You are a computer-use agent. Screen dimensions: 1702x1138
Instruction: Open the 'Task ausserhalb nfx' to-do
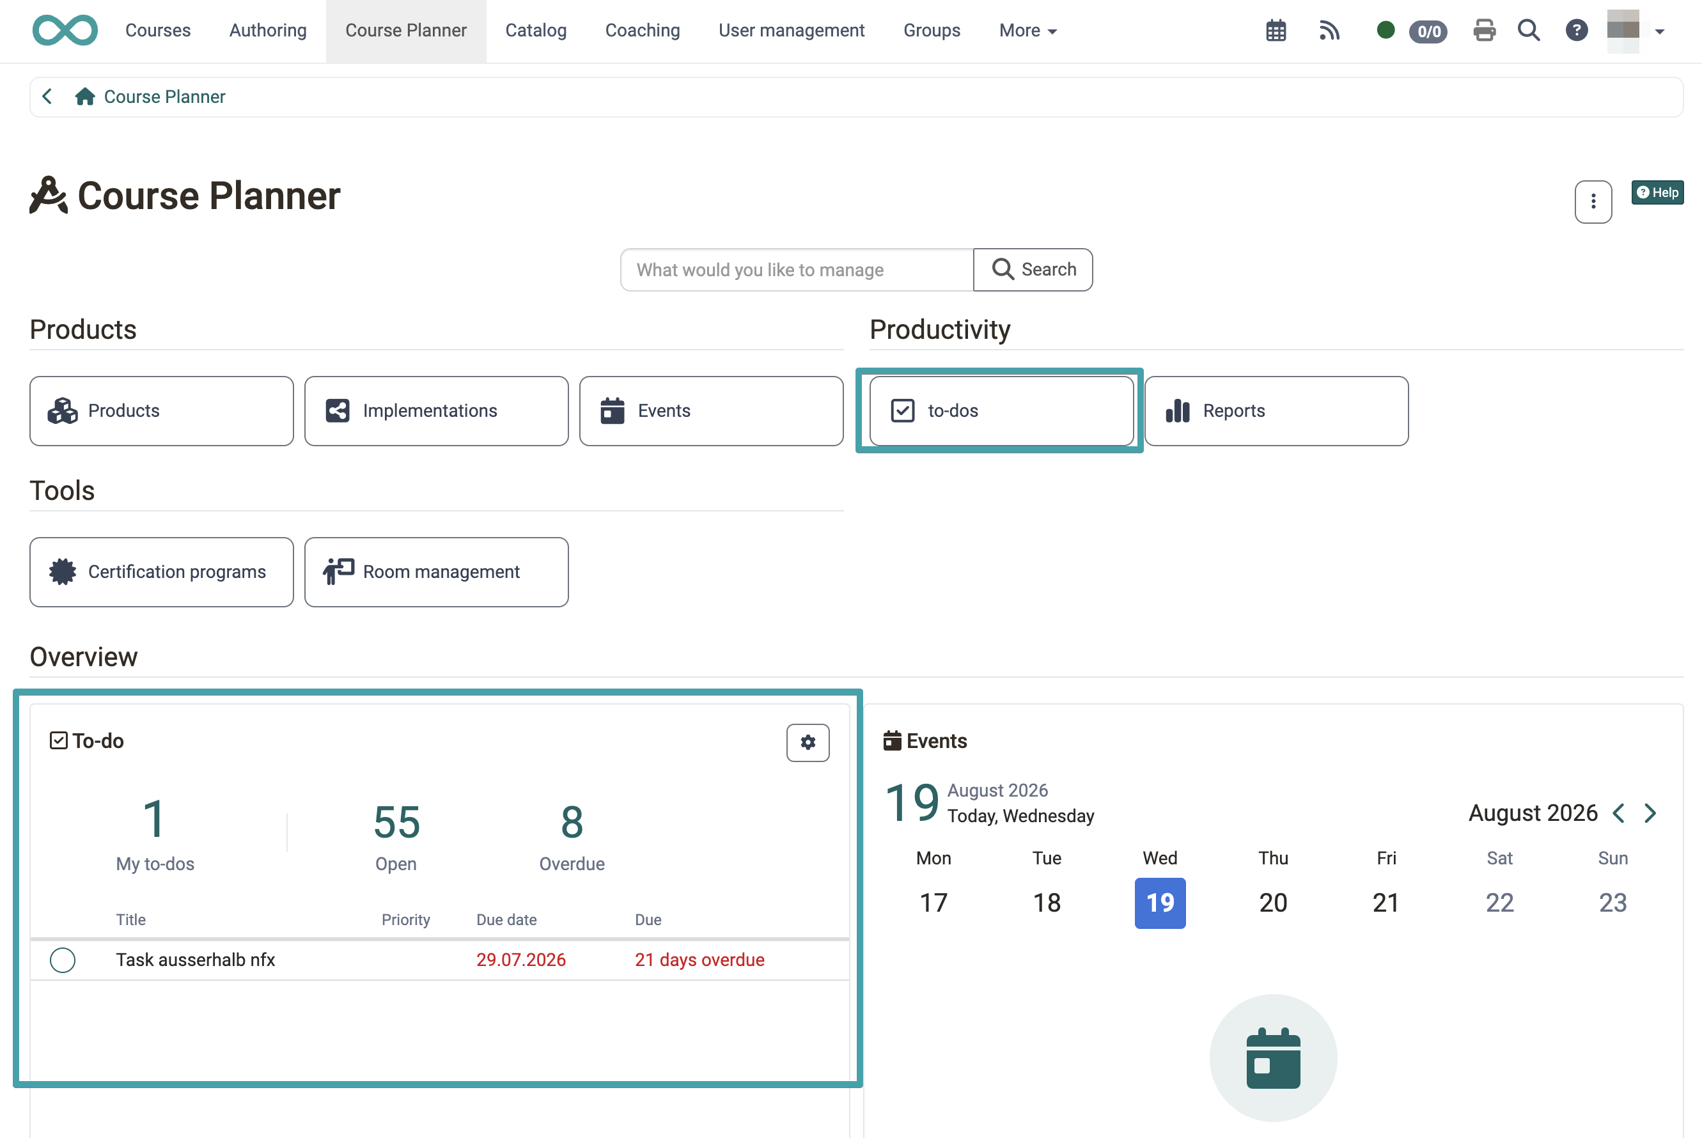click(x=195, y=960)
